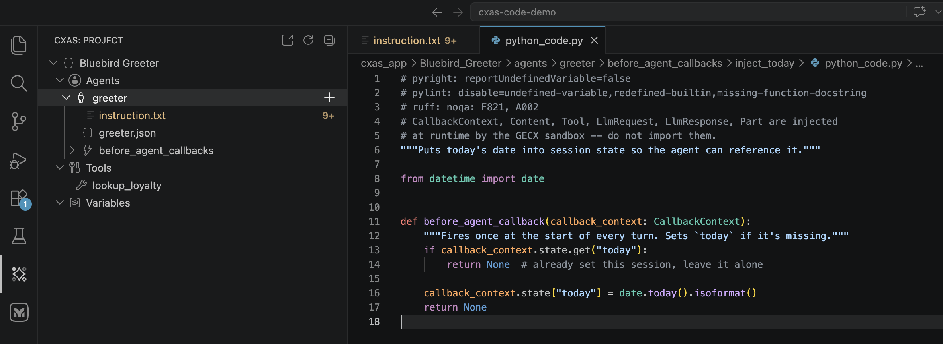Screen dimensions: 943x344
Task: Switch to instruction.txt editor tab
Action: click(x=414, y=40)
